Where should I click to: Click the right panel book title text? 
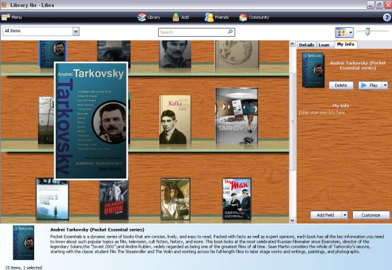[358, 66]
